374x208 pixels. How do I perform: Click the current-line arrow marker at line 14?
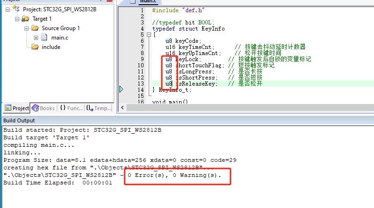click(121, 89)
